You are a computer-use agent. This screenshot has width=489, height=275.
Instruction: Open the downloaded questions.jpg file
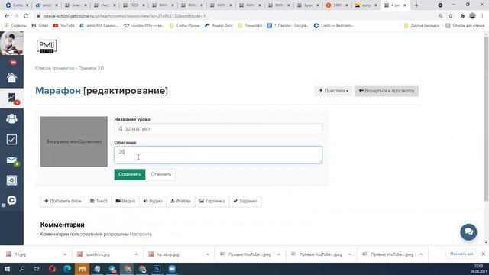(98, 254)
